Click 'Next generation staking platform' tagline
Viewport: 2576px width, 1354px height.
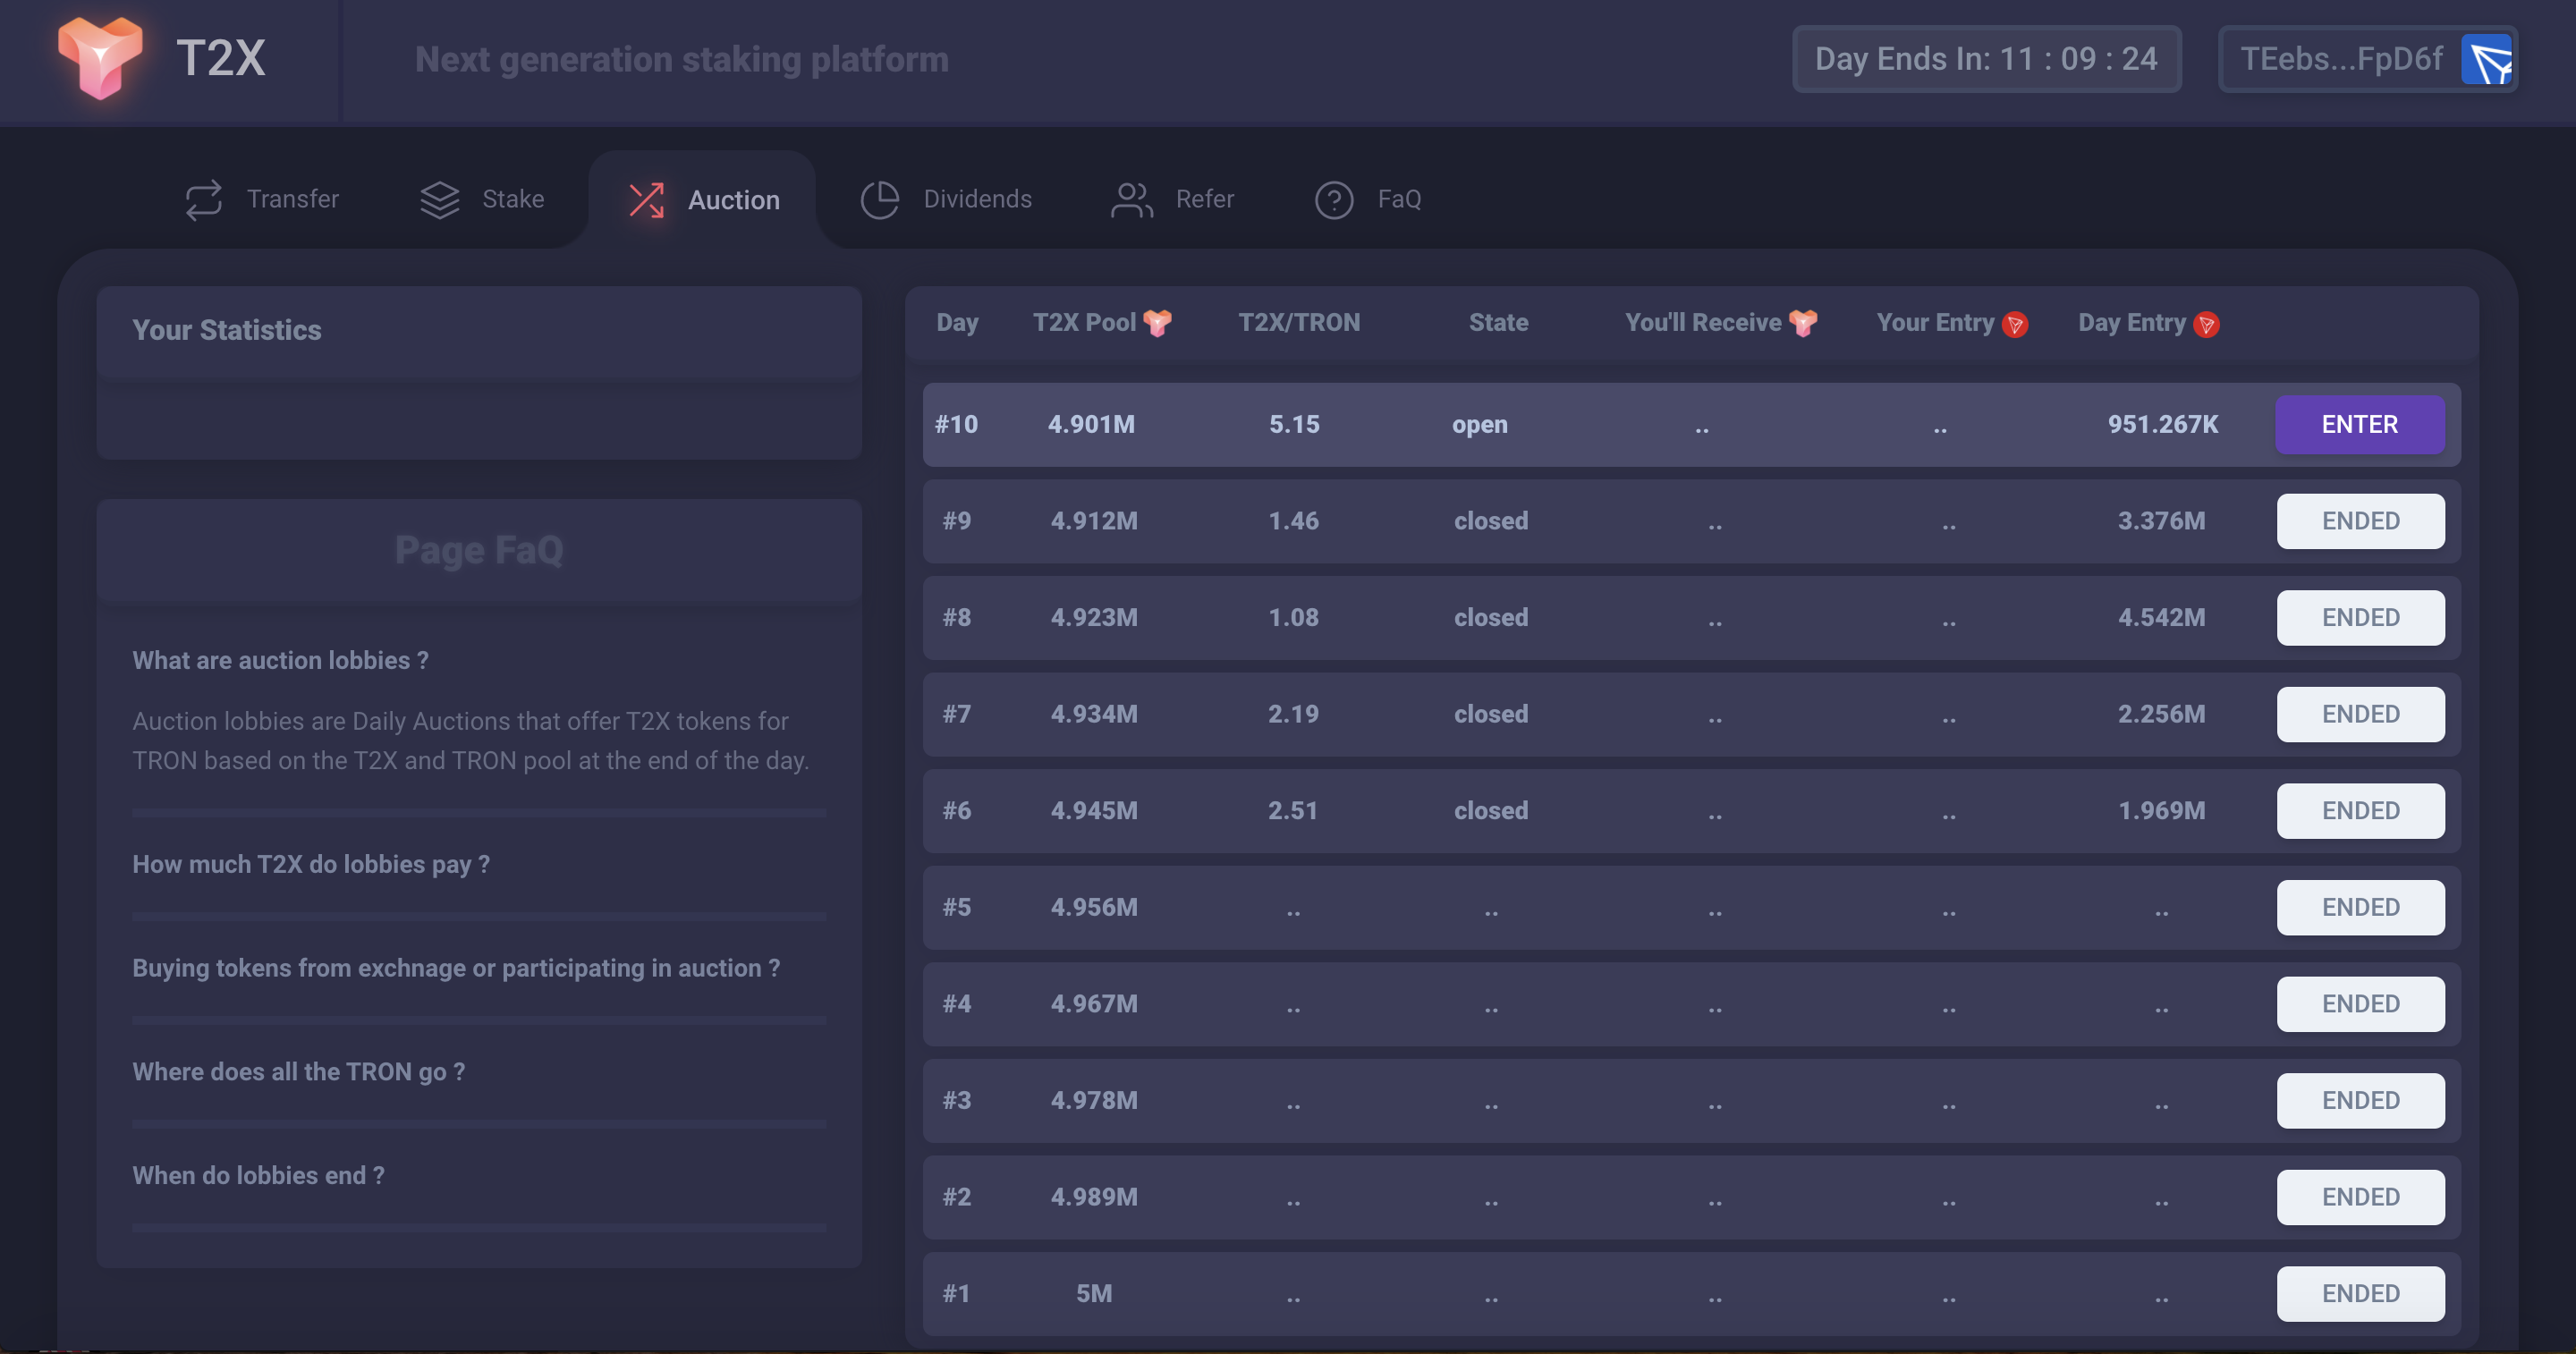(x=681, y=60)
